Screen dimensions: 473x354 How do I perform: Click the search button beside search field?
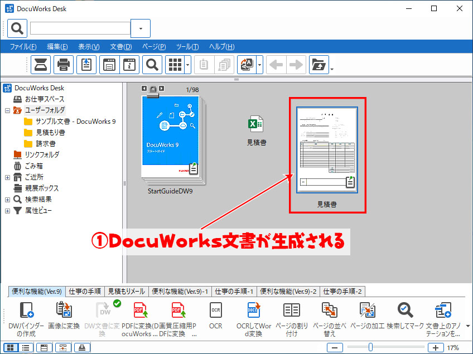(17, 28)
